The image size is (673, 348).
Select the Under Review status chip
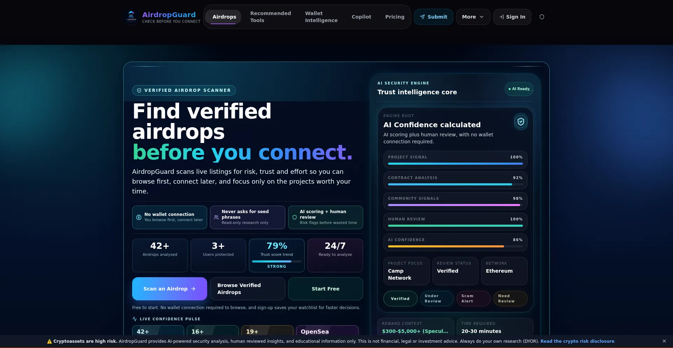point(437,299)
